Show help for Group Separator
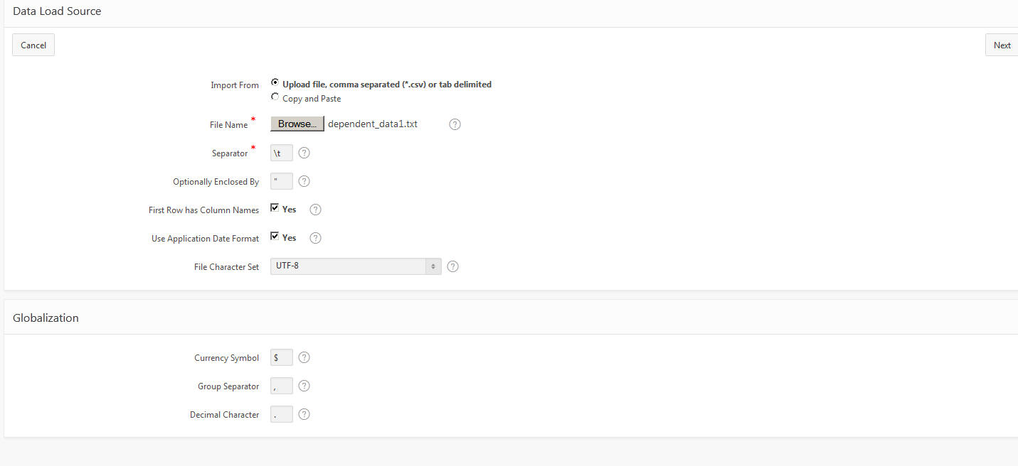 (x=304, y=386)
